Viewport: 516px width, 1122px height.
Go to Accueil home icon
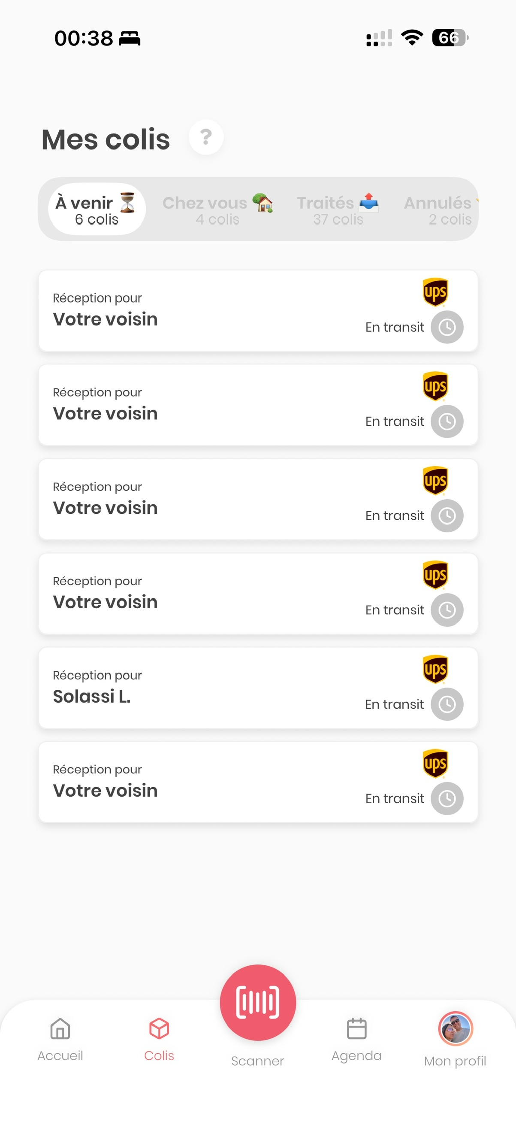tap(60, 1029)
